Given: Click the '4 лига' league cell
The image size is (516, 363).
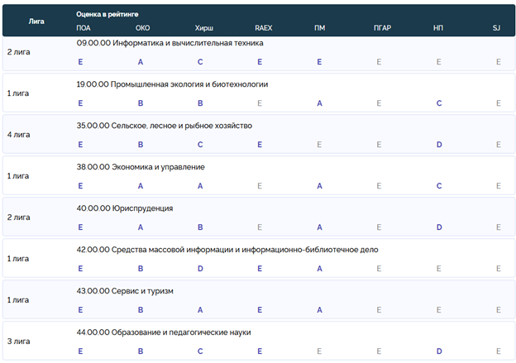Looking at the screenshot, I should 18,135.
